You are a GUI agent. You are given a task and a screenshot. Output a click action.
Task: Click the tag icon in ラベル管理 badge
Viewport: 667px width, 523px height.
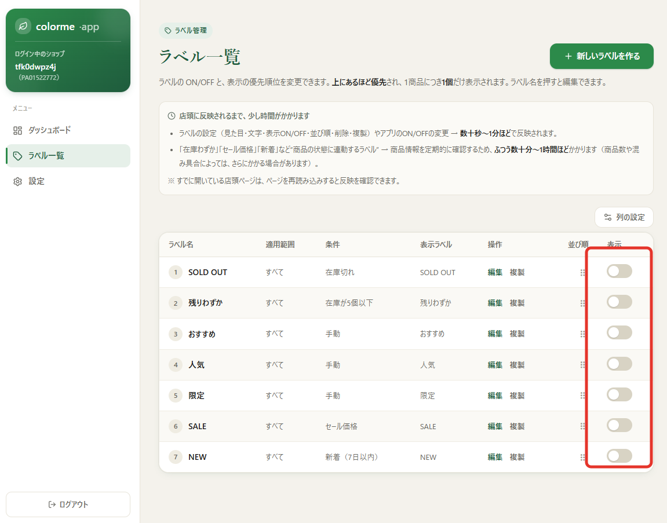(168, 31)
